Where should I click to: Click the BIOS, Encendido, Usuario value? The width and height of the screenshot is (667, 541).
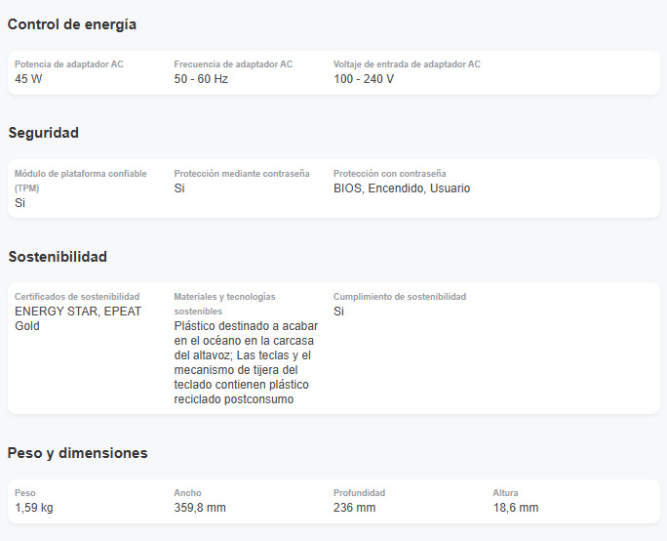click(402, 188)
